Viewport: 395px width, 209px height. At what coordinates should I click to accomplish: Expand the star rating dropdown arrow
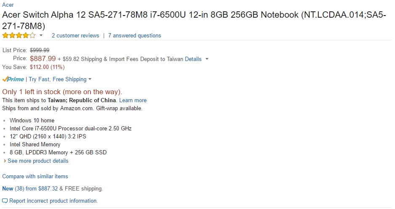pos(41,35)
